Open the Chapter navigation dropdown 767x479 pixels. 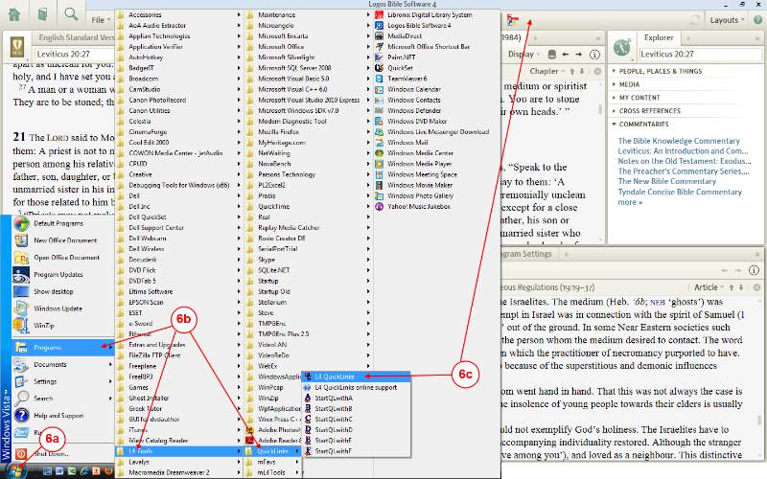546,71
